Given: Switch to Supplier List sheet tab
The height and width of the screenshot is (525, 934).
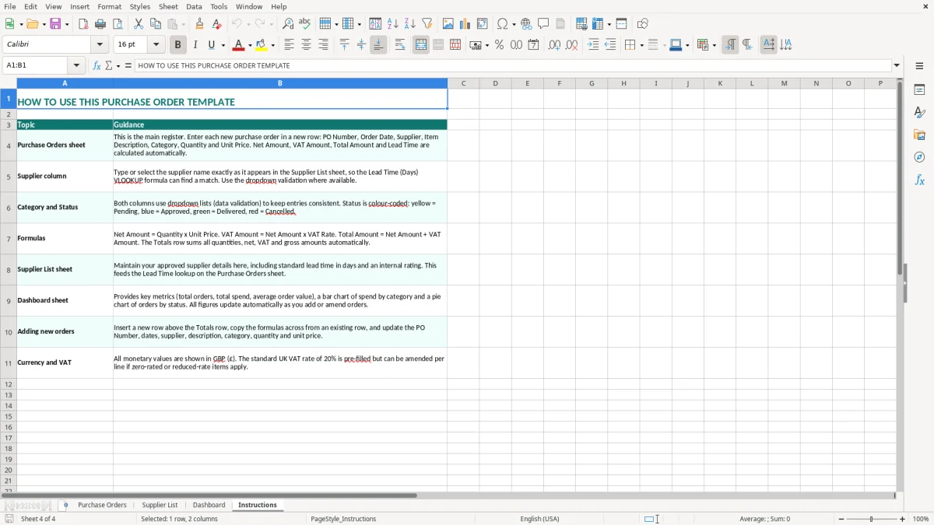Looking at the screenshot, I should coord(160,505).
